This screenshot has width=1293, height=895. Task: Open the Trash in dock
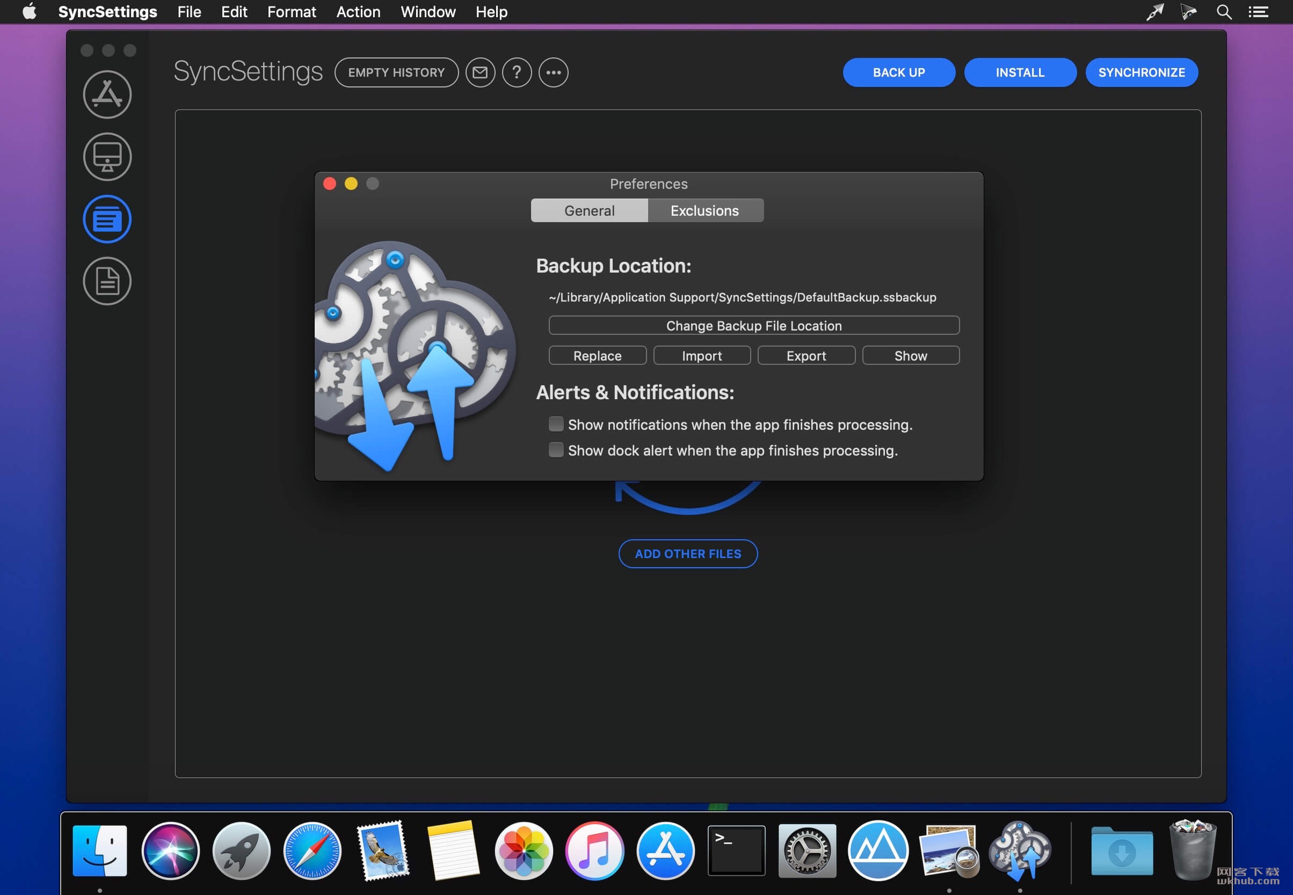[1193, 850]
